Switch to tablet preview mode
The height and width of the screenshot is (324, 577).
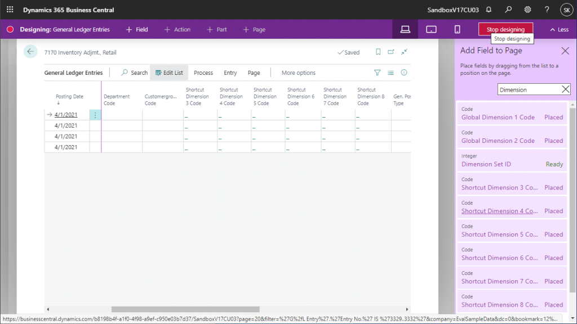[x=431, y=29]
